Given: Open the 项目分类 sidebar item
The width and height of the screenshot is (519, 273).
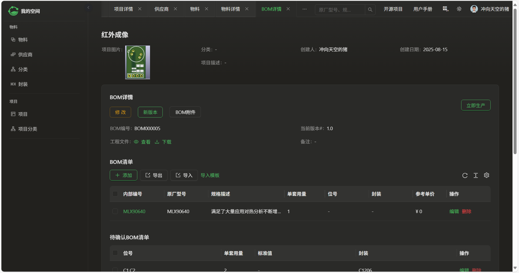Looking at the screenshot, I should click(28, 129).
